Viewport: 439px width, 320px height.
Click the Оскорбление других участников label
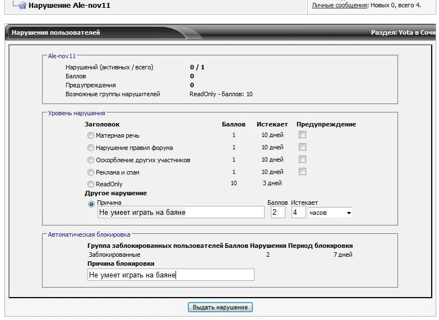pos(143,160)
